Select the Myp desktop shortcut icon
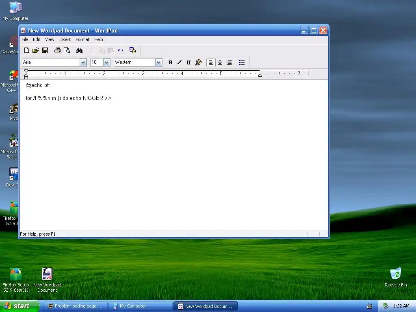This screenshot has height=312, width=416. pos(13,112)
